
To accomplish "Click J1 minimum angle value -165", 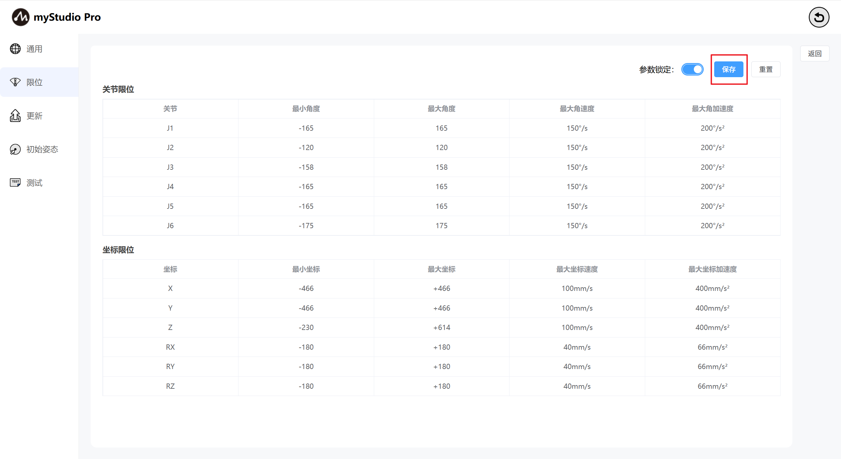I will (306, 128).
